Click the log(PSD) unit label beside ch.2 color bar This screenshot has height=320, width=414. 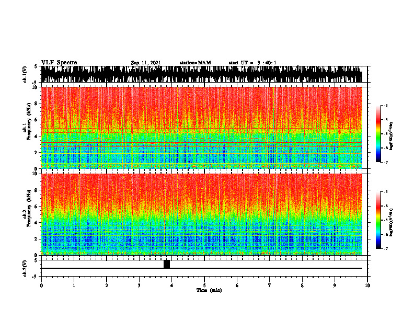(x=391, y=222)
